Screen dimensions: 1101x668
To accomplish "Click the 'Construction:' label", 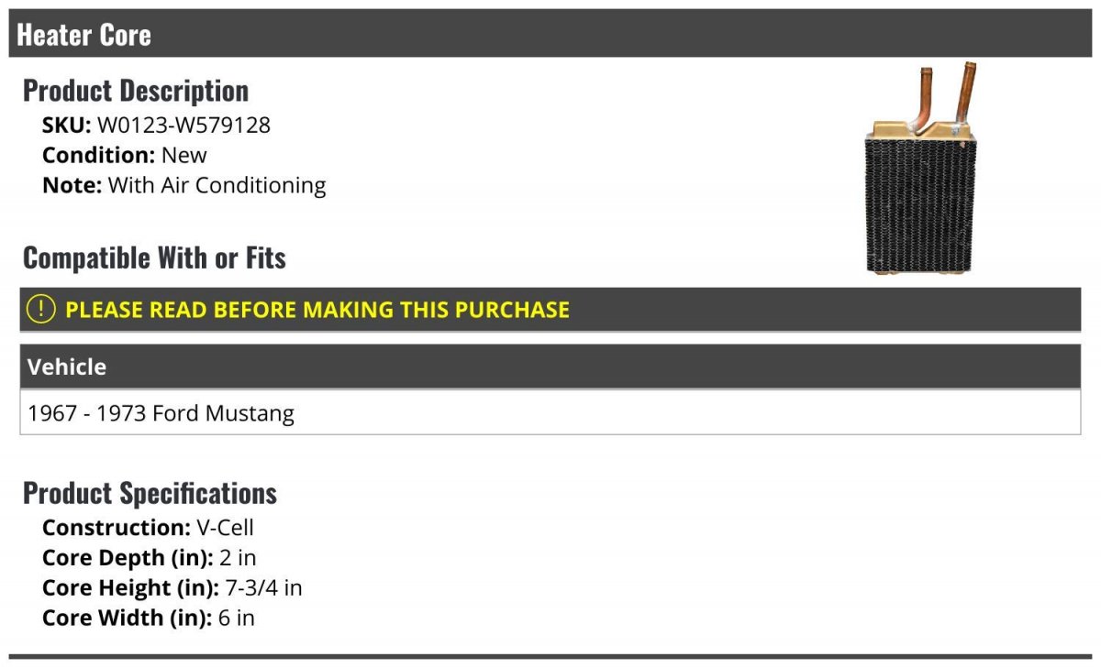I will coord(117,528).
